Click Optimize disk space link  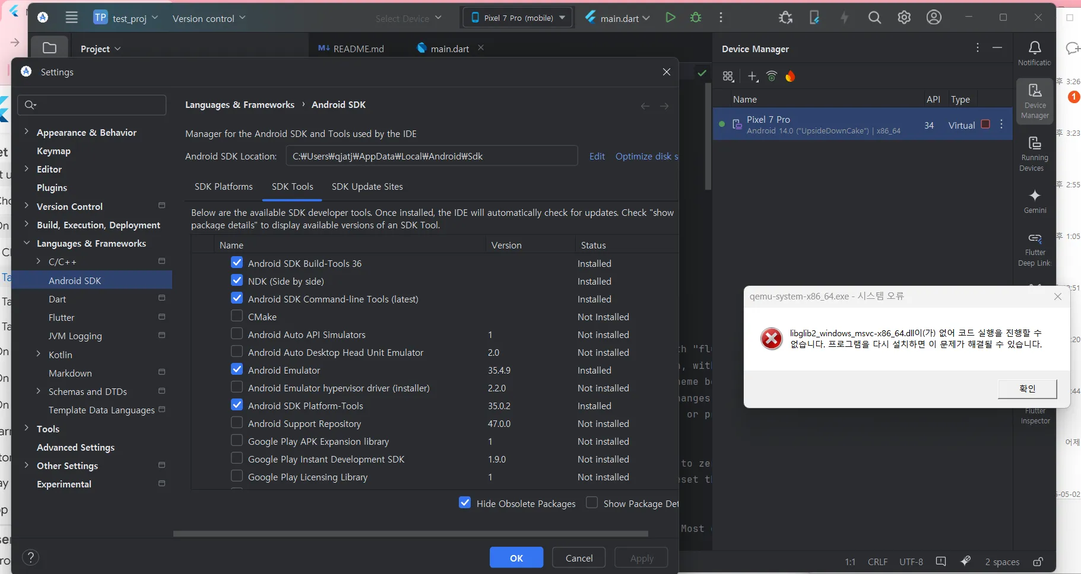[646, 156]
